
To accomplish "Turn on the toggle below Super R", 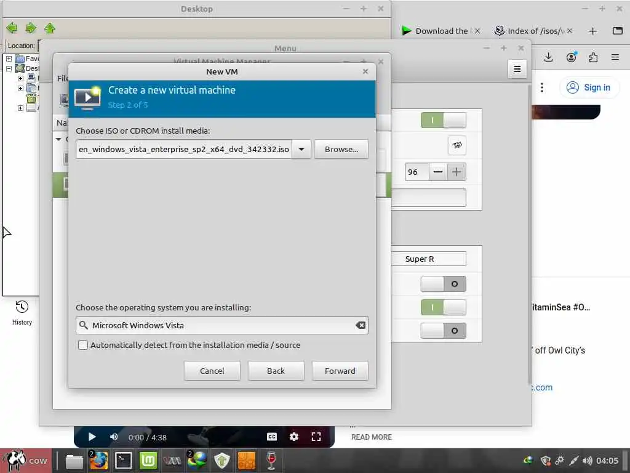I will [x=443, y=283].
